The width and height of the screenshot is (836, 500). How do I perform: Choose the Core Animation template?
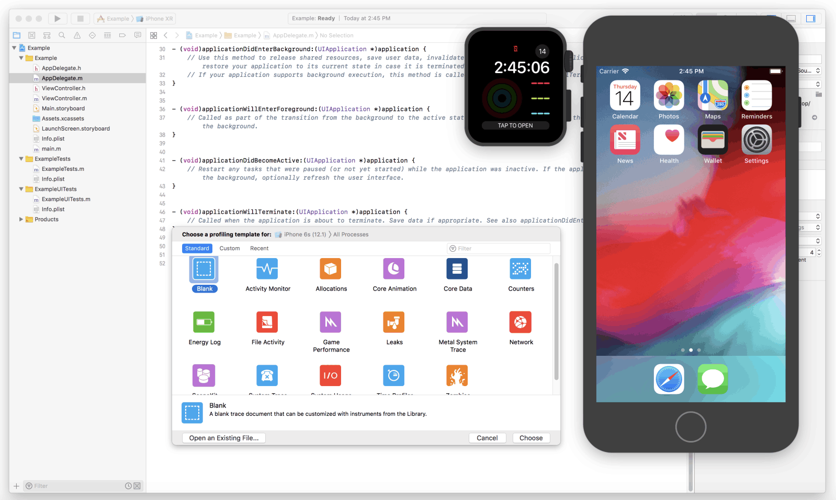pos(394,275)
